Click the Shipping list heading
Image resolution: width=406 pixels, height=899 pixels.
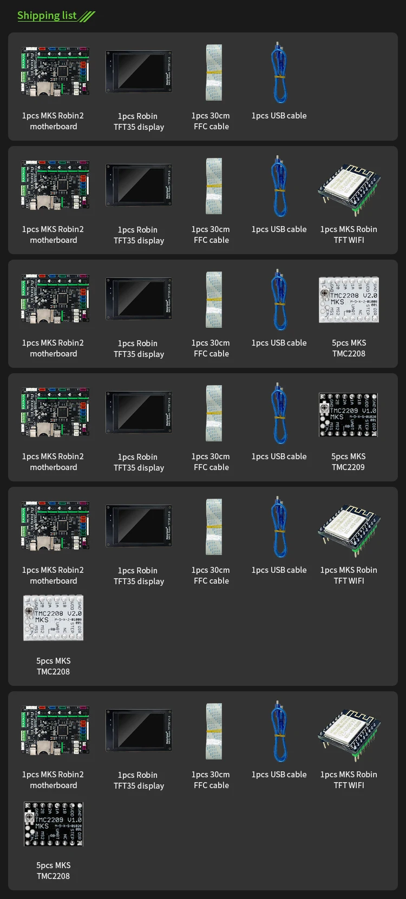tap(47, 16)
